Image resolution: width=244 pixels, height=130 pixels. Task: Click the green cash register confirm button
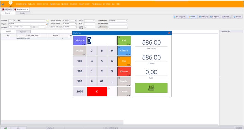(151, 88)
